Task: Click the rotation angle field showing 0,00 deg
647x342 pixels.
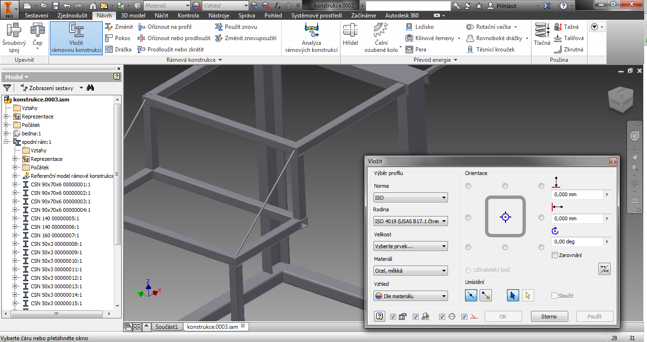Action: [x=577, y=242]
